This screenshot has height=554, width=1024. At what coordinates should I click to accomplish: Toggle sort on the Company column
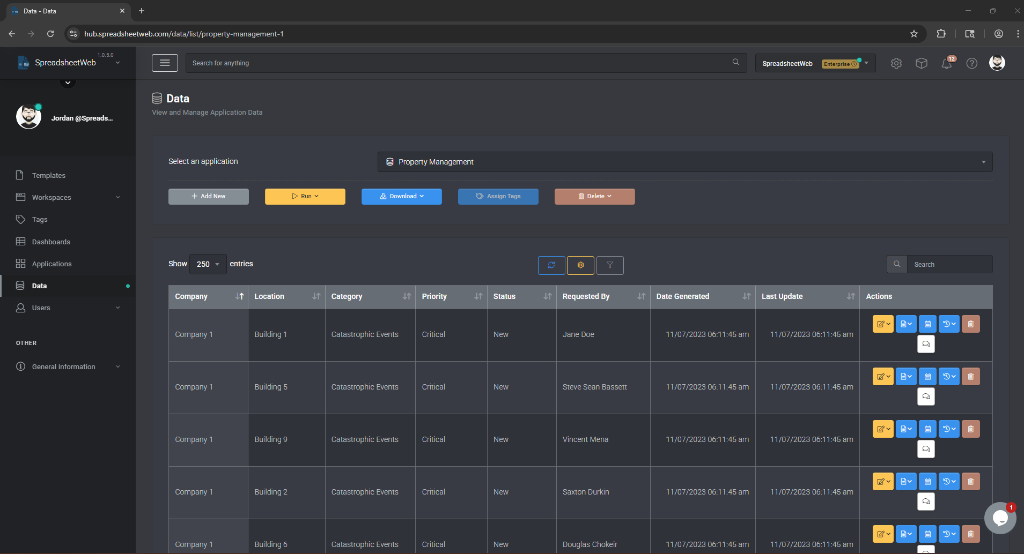[239, 296]
